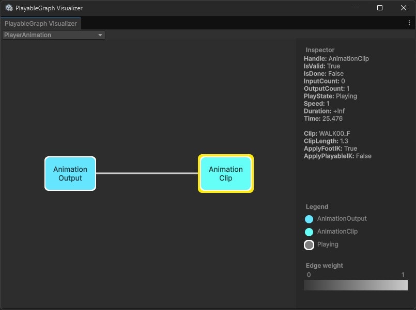Click the three-dot overflow menu icon
This screenshot has height=310, width=416.
(409, 23)
